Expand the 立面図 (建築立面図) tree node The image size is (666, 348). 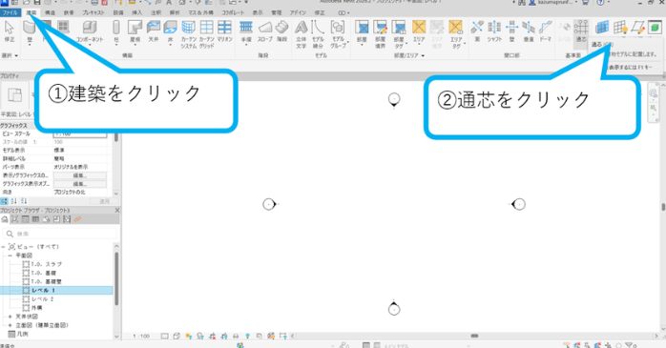pyautogui.click(x=10, y=325)
